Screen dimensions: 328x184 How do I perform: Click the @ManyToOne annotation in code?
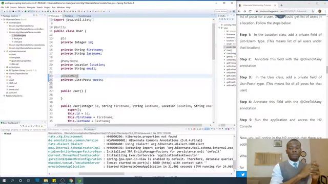(x=69, y=61)
